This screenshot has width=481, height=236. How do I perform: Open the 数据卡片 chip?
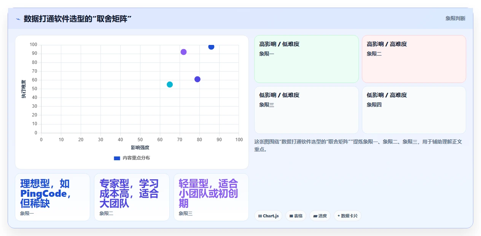[x=347, y=216]
